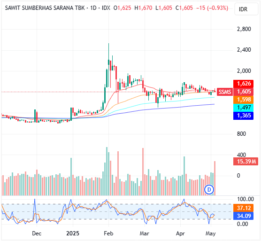The height and width of the screenshot is (241, 261).
Task: Click the 15.39 M volume label
Action: pyautogui.click(x=246, y=162)
